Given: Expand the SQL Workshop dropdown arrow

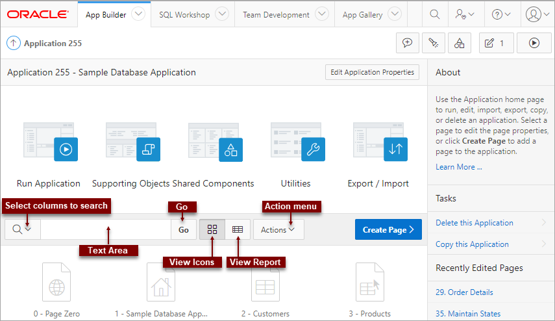Looking at the screenshot, I should pyautogui.click(x=222, y=14).
